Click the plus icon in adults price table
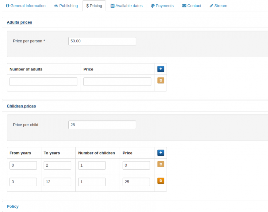Viewport: 268px width, 212px height. (x=161, y=69)
